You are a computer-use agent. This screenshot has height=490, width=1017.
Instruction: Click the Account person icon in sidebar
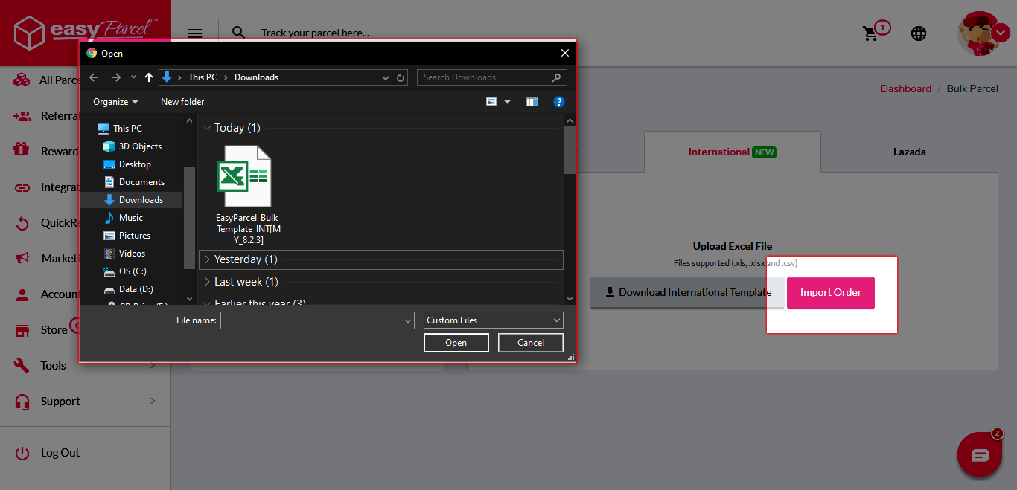pos(22,294)
